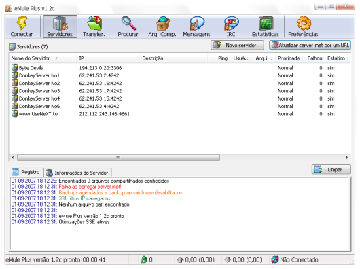Sort by Nome do Servidor column
360x269 pixels.
coord(43,58)
